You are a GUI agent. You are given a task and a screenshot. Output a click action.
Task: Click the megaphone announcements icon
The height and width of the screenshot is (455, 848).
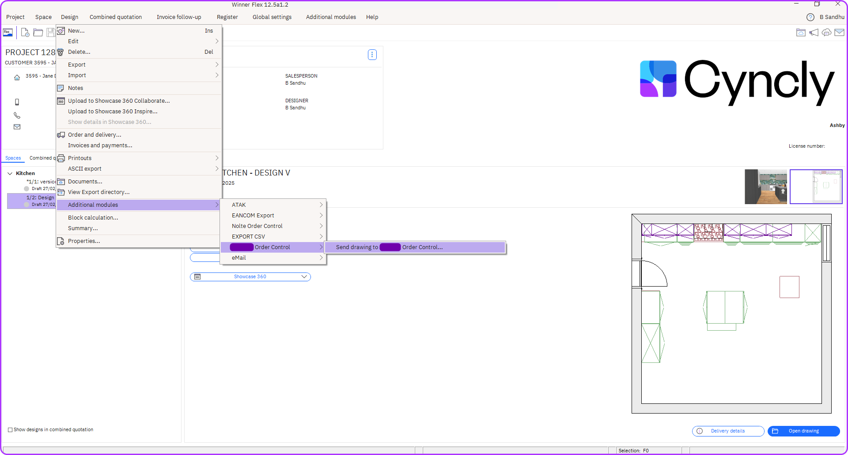pos(814,33)
